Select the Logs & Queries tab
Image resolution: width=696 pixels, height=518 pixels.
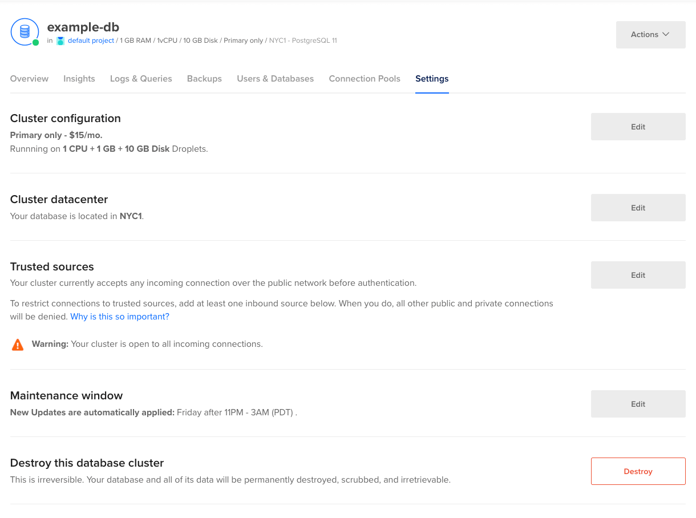point(141,79)
